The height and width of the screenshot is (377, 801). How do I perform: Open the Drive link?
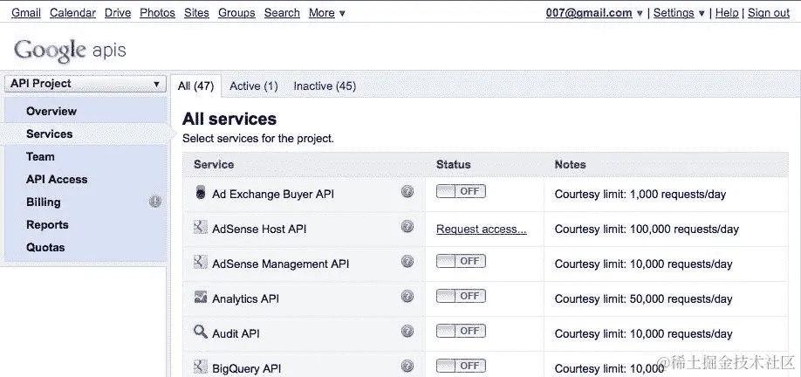coord(118,13)
